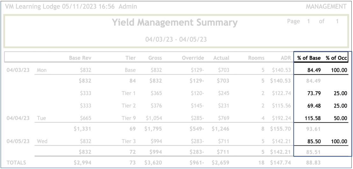Click the "% of Base" column header

pos(309,58)
